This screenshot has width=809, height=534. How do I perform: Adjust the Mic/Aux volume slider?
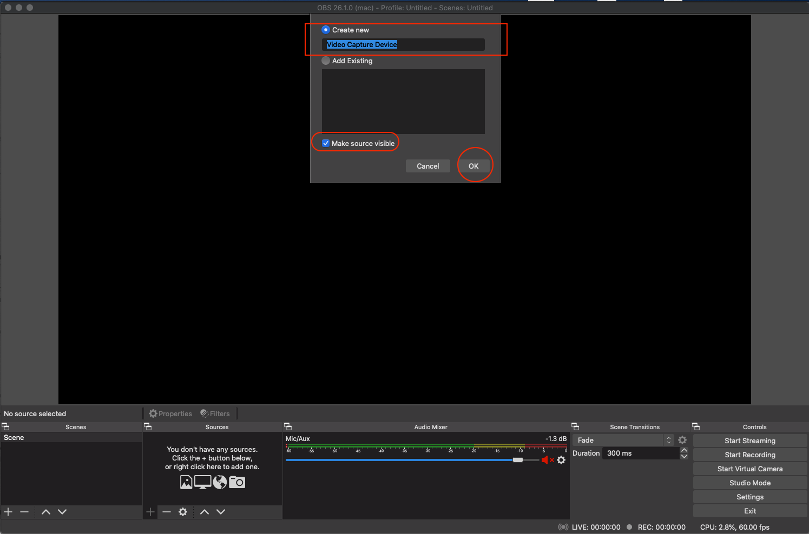[x=518, y=460]
